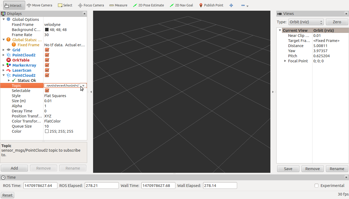
Task: Edit the Topic text field
Action: pos(62,86)
